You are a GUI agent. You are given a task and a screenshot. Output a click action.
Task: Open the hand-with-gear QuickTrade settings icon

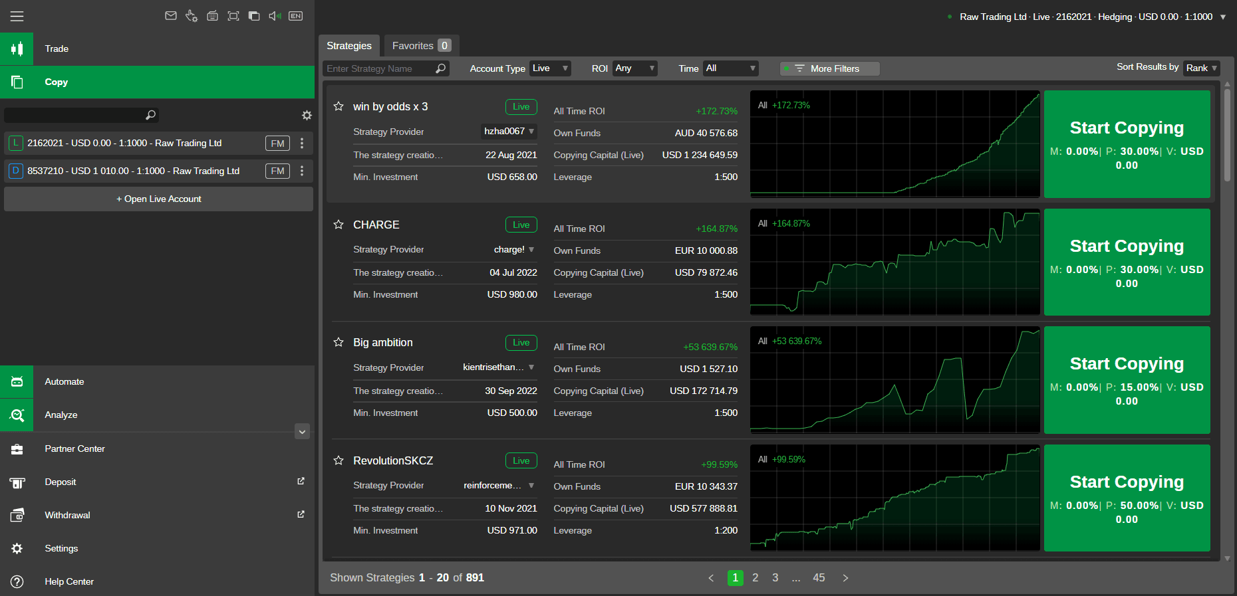pyautogui.click(x=192, y=16)
